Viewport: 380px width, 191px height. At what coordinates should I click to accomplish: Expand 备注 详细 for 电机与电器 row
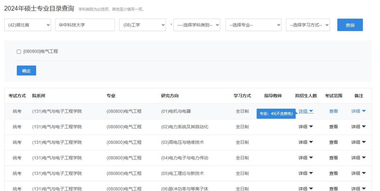pos(358,111)
